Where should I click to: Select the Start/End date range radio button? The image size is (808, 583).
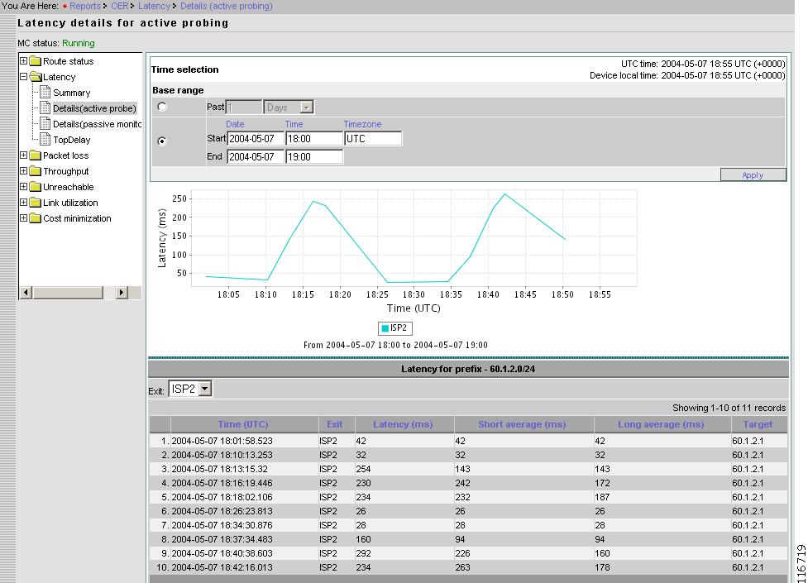click(162, 141)
